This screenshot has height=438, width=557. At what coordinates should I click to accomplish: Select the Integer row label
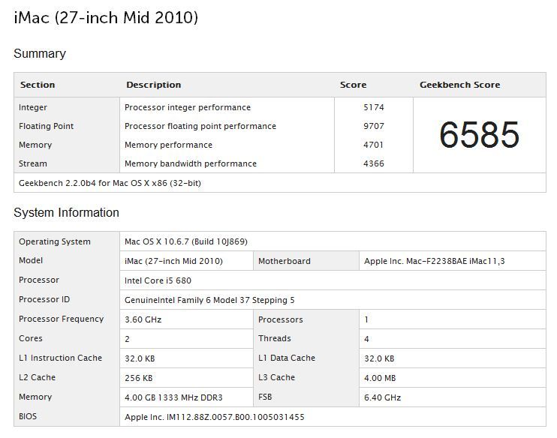33,107
